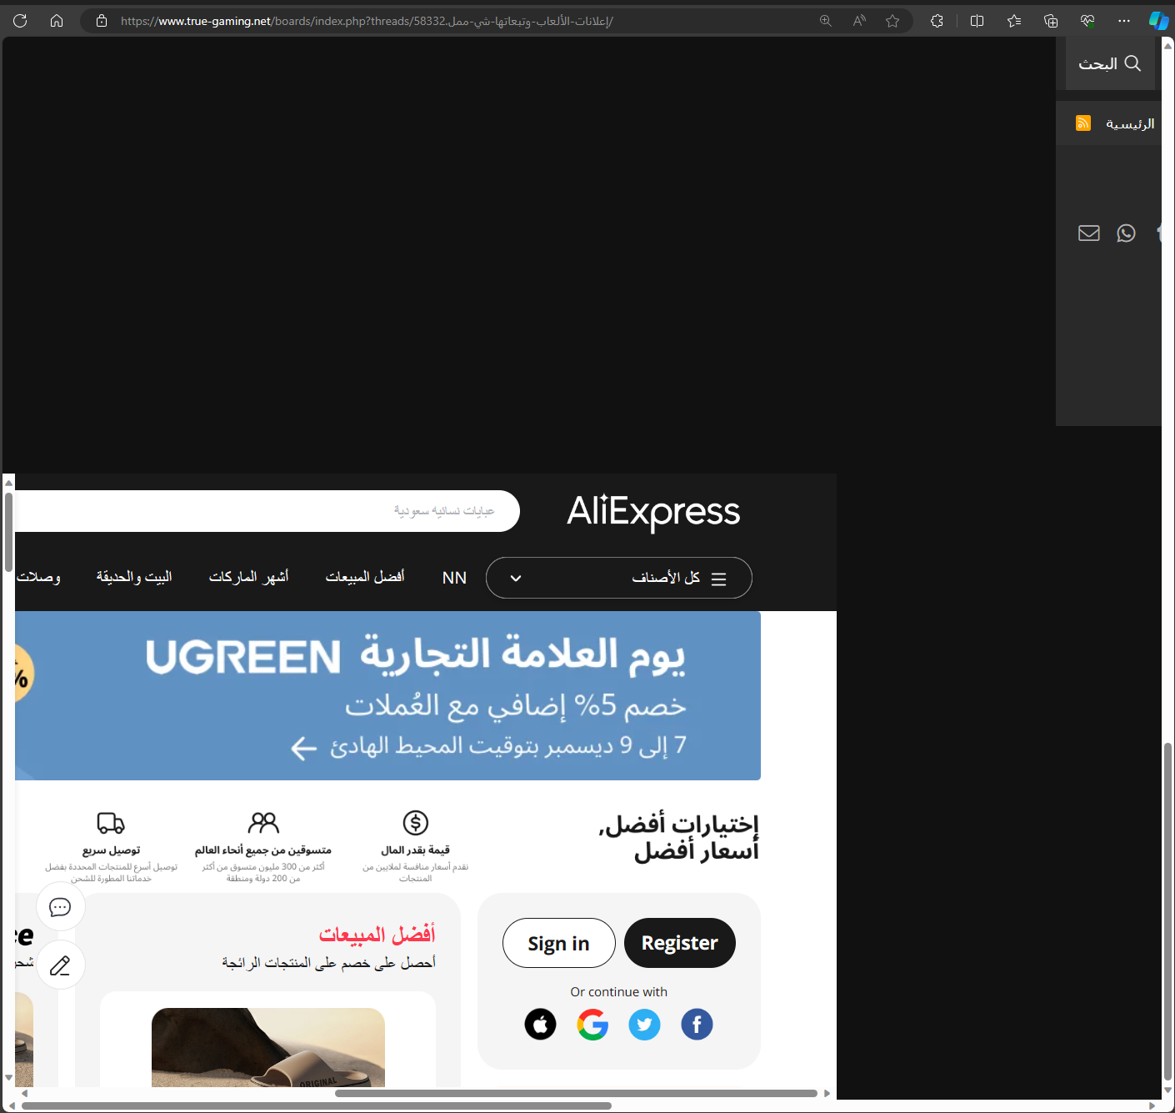The width and height of the screenshot is (1175, 1113).
Task: Open the Favorites list
Action: [1014, 21]
